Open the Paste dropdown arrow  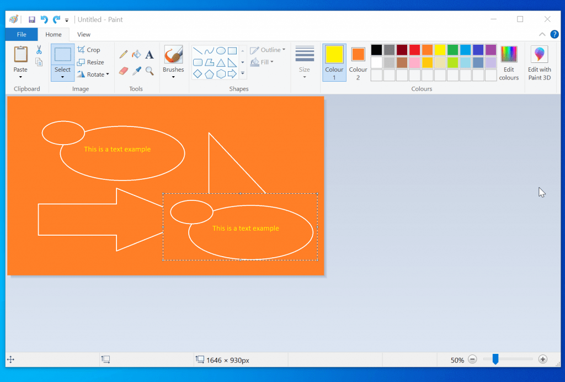20,77
